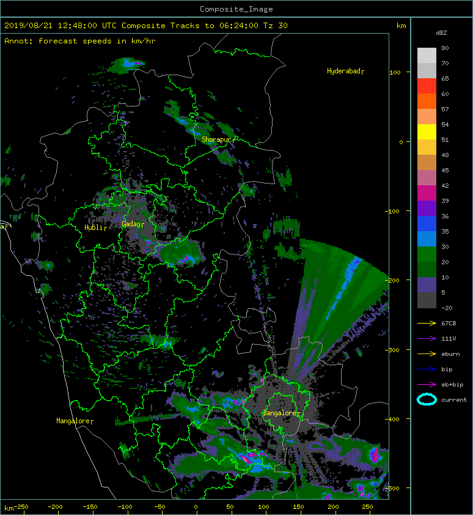Click the Composite_Image title text
This screenshot has width=473, height=515.
coord(237,9)
